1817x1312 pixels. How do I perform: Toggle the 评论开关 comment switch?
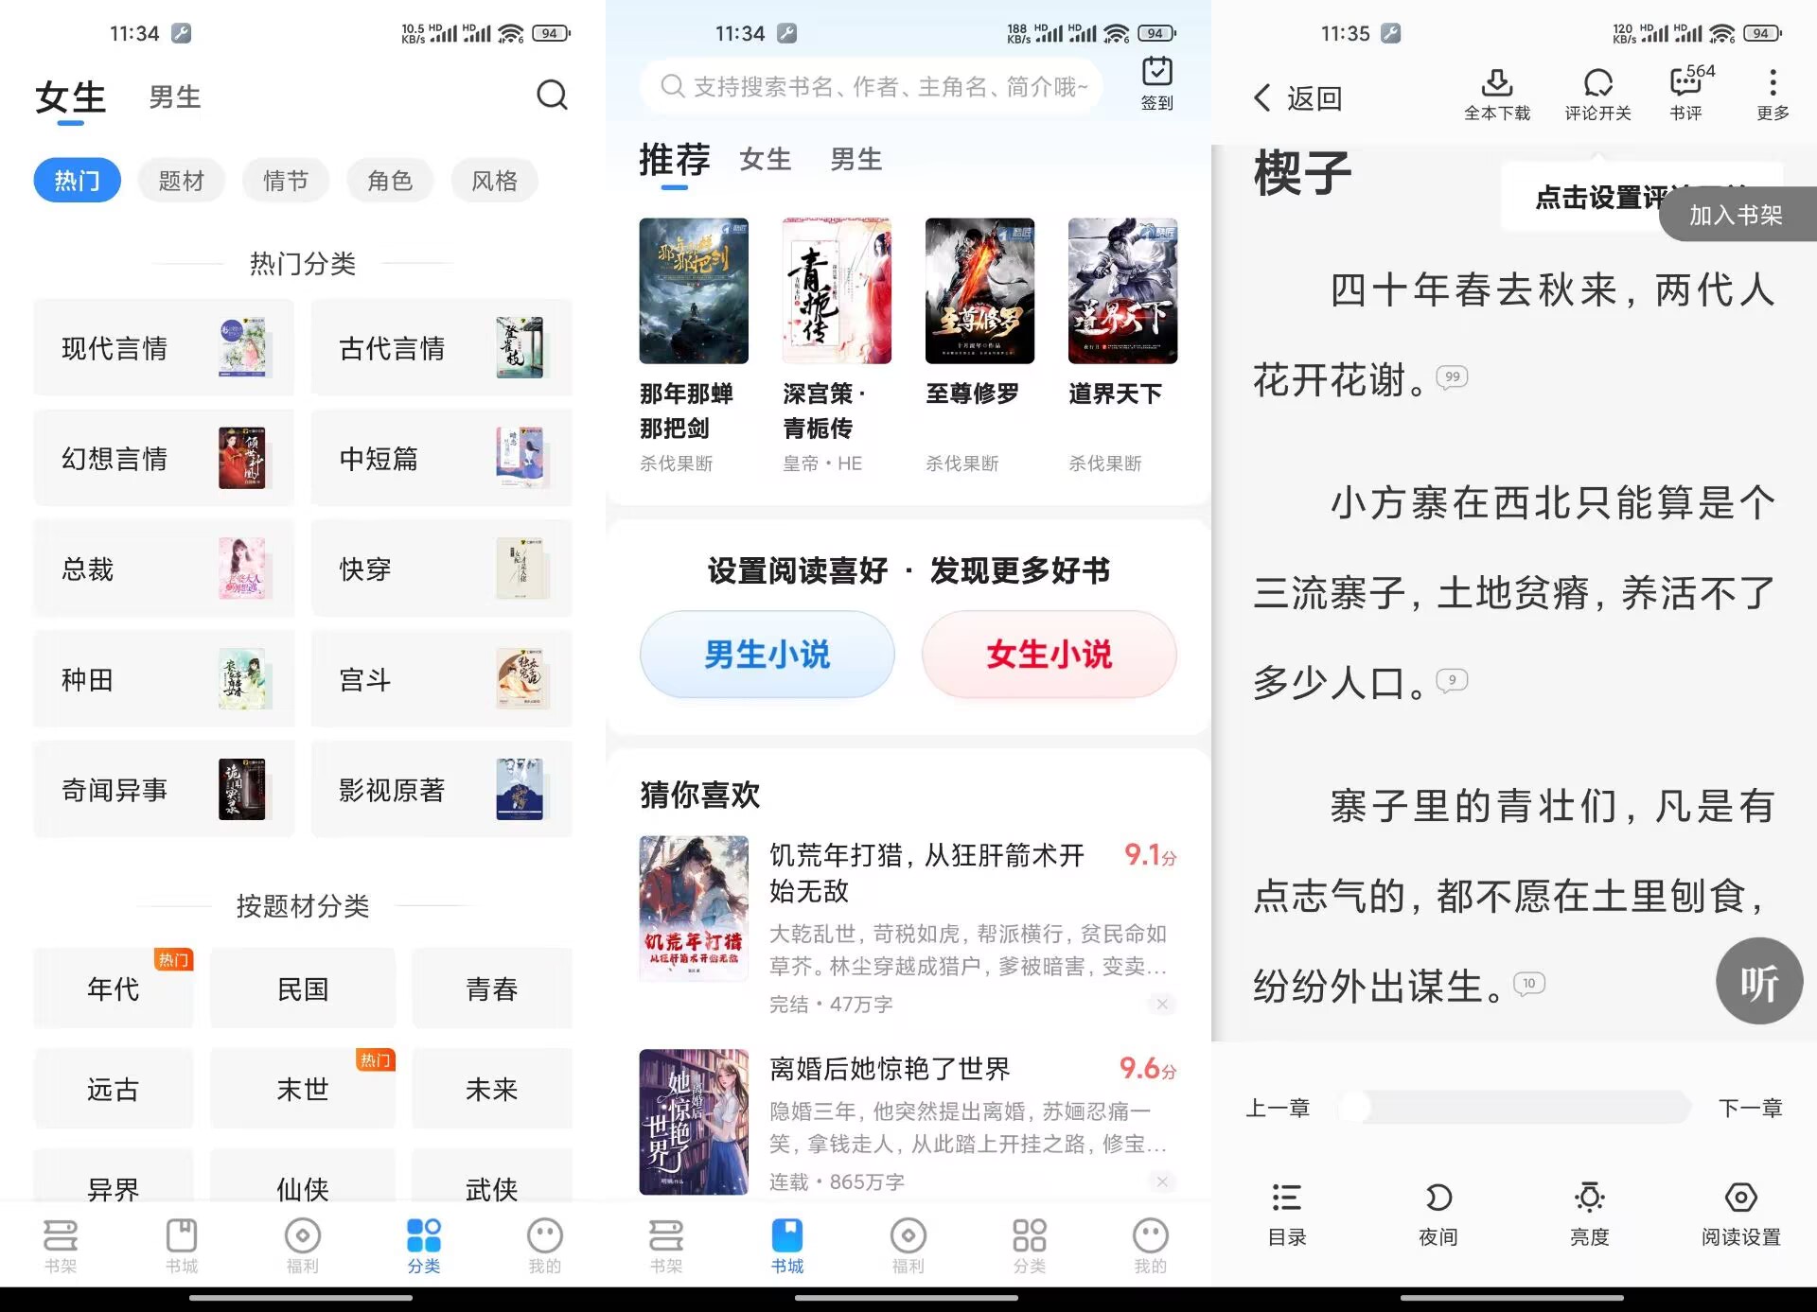(x=1597, y=95)
